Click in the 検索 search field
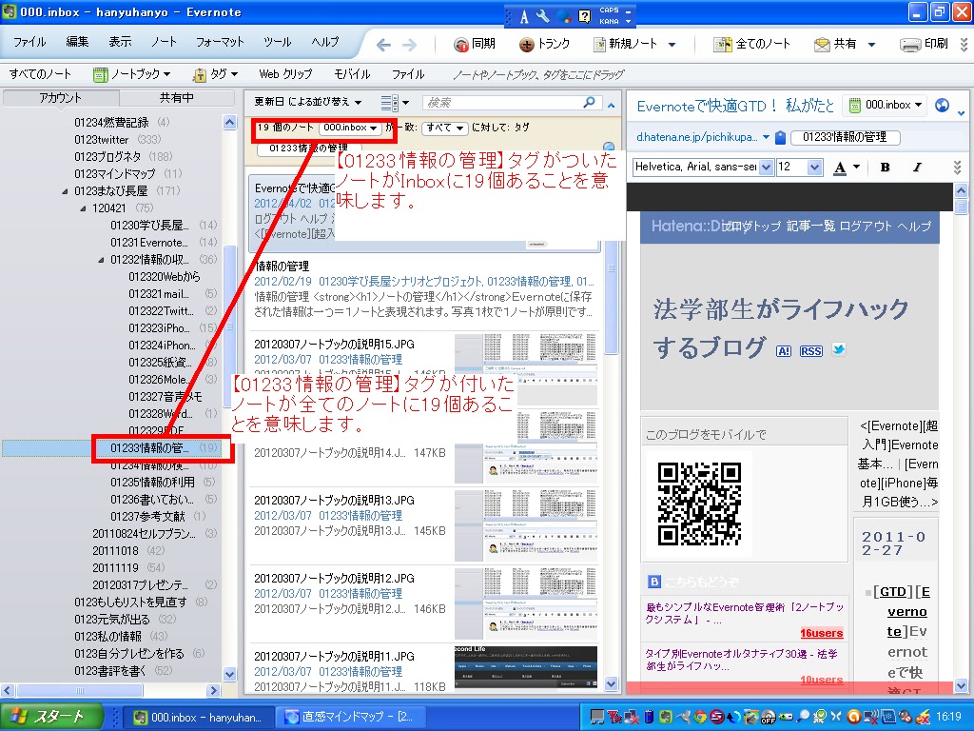The image size is (974, 731). tap(503, 102)
